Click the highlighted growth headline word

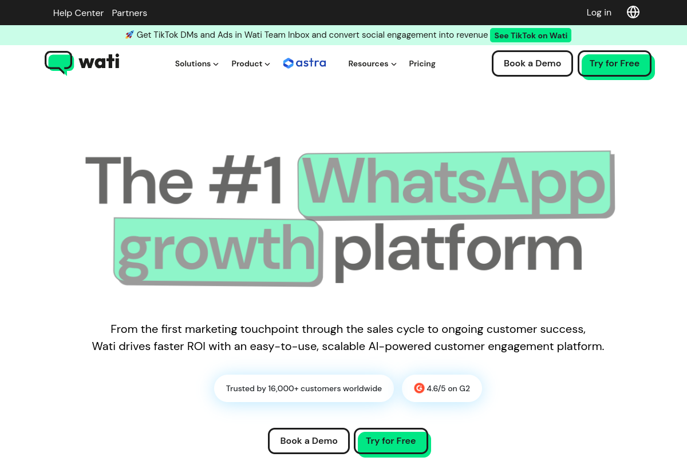pyautogui.click(x=218, y=251)
